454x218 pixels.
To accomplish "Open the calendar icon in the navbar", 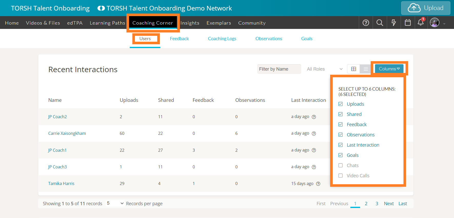I will pos(408,23).
